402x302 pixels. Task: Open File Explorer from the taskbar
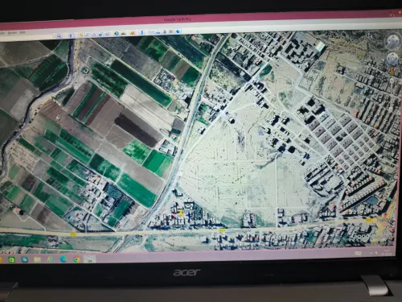[x=37, y=259]
